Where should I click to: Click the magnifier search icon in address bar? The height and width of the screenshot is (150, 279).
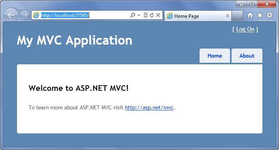(x=132, y=15)
